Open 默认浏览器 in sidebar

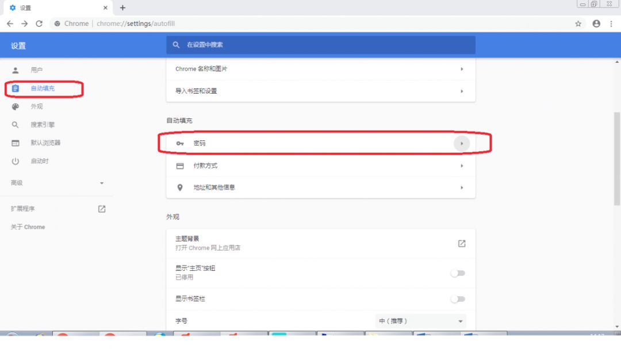[45, 143]
